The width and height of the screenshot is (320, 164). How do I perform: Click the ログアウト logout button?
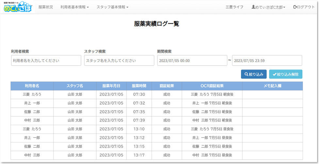pos(304,7)
